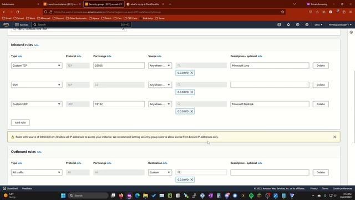The height and width of the screenshot is (200, 355).
Task: Open Custom UDP type dropdown
Action: (37, 104)
